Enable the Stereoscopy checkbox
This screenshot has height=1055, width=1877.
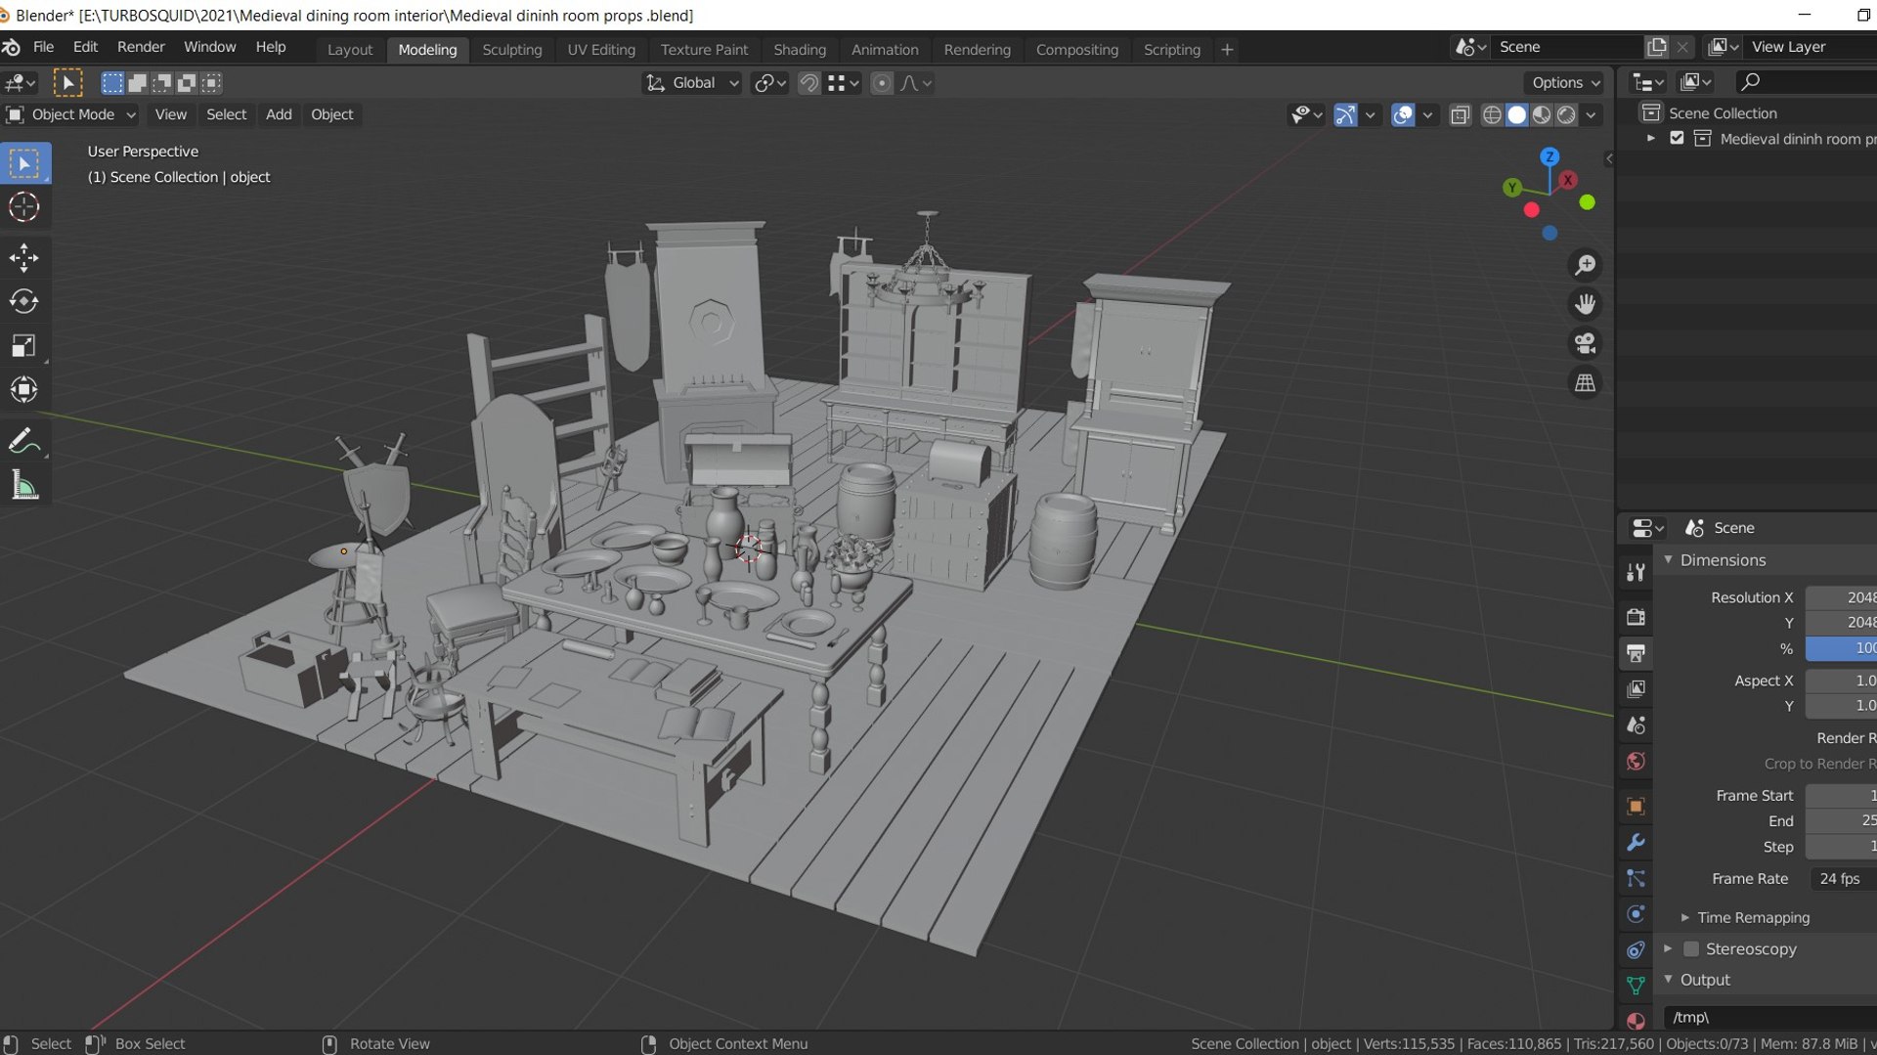(x=1691, y=948)
